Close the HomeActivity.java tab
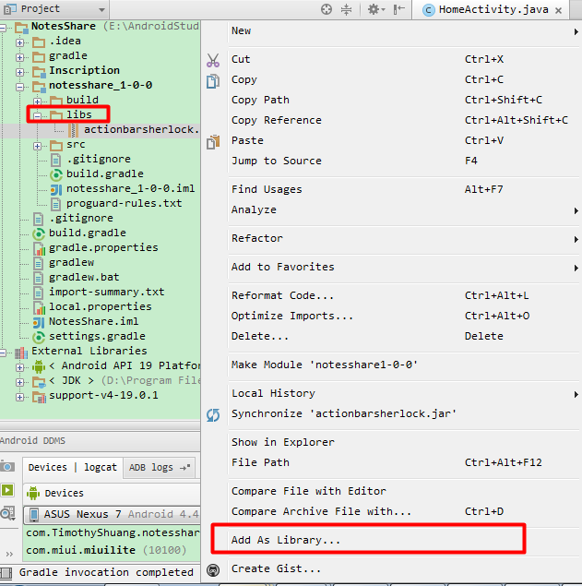 [x=558, y=10]
